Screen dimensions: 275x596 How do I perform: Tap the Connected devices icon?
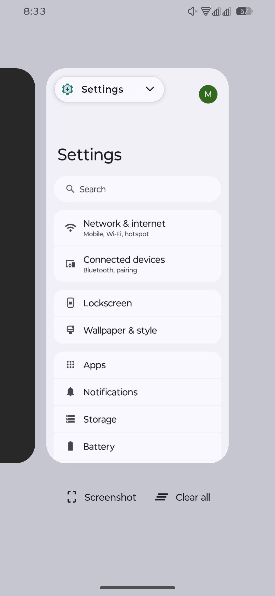tap(71, 264)
